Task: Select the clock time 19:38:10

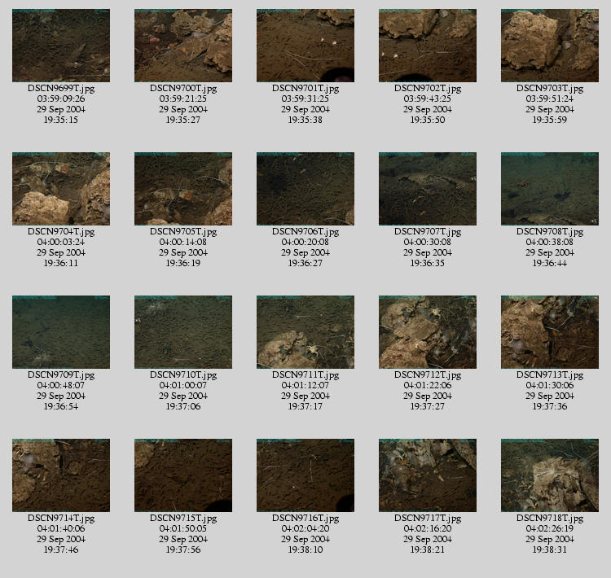Action: [305, 550]
